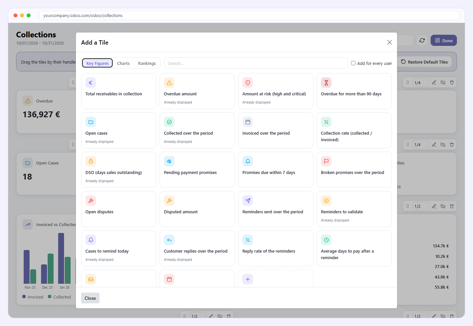Screen dimensions: 473x326
Task: Click the percent icon of Collection rate tile
Action: 326,122
